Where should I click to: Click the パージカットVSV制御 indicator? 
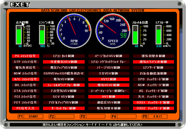pyautogui.click(x=109, y=56)
